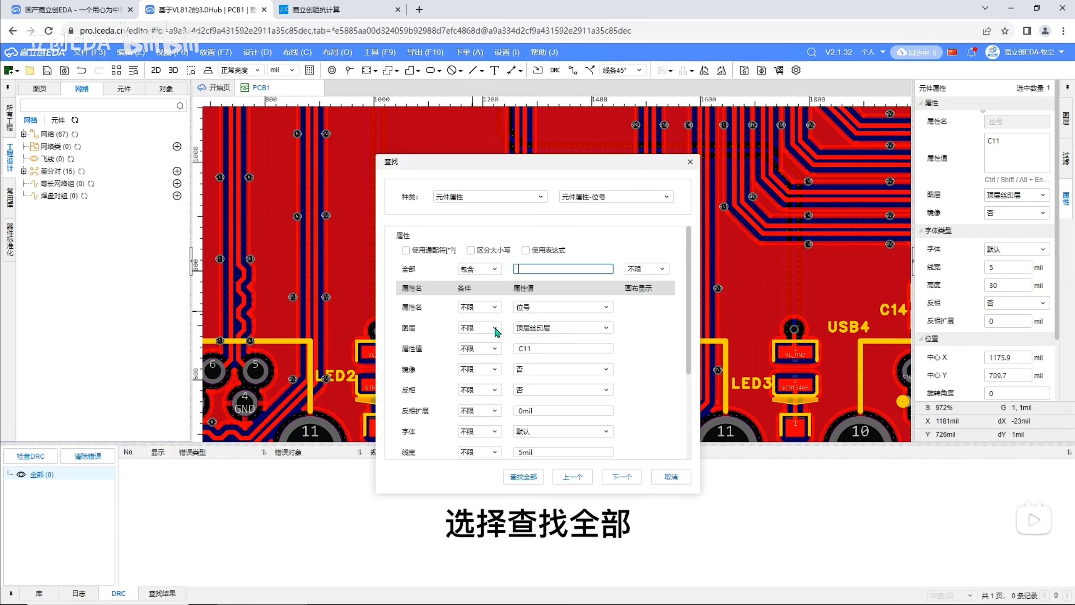Click the DRC check toolbar icon
Image resolution: width=1075 pixels, height=605 pixels.
coord(555,70)
